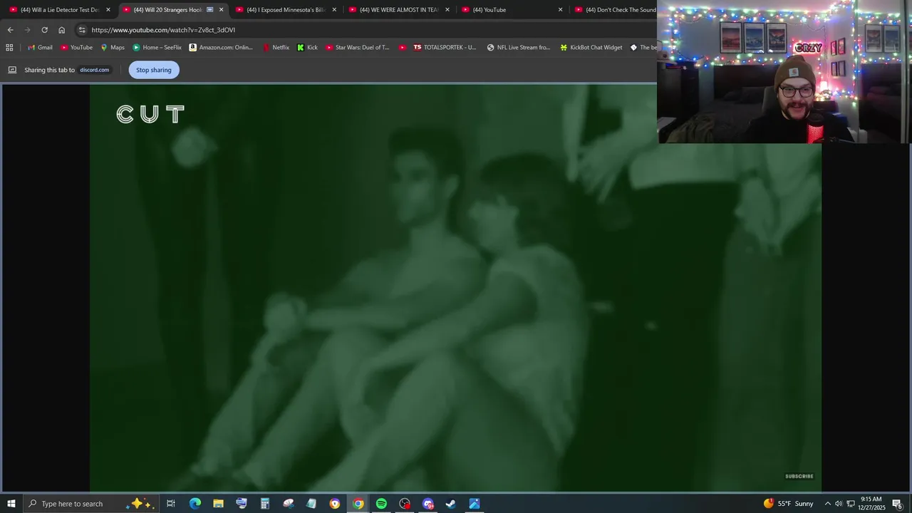Image resolution: width=912 pixels, height=513 pixels.
Task: Open Discord from the taskbar
Action: point(427,504)
